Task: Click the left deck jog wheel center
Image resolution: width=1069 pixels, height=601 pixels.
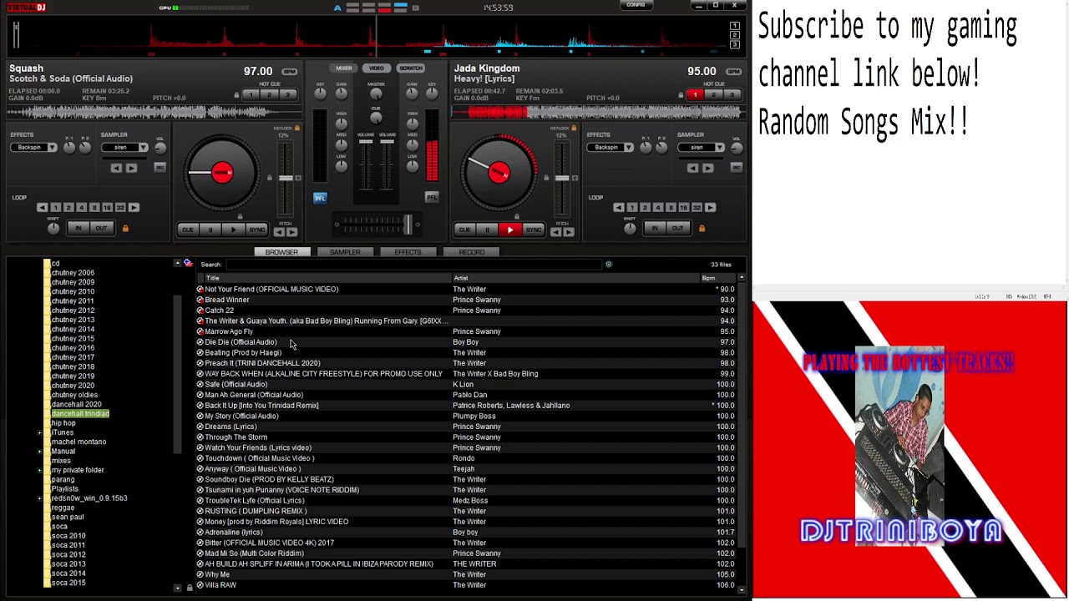Action: [222, 173]
